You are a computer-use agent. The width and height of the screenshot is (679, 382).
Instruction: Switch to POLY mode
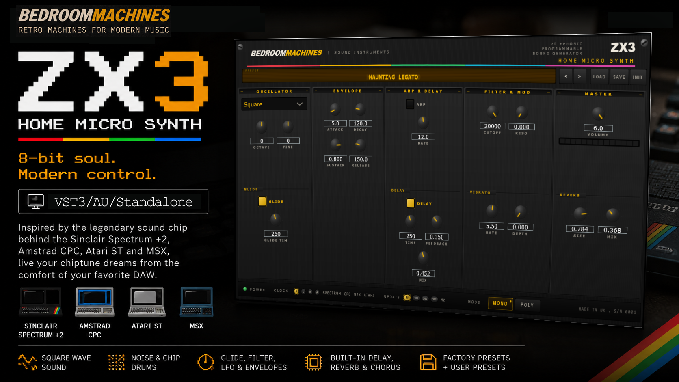point(527,305)
